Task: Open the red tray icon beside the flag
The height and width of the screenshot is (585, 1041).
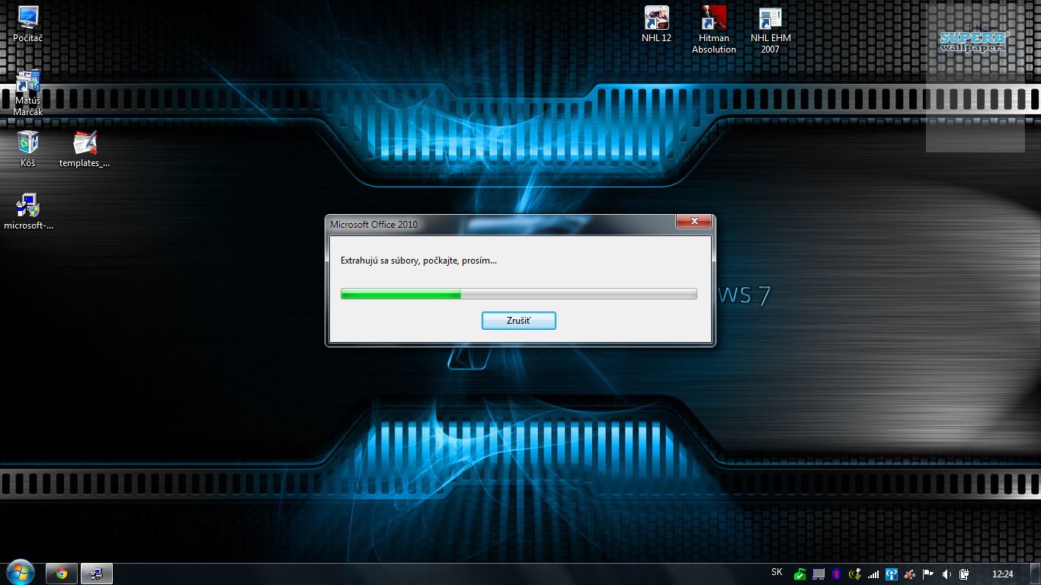Action: tap(910, 574)
